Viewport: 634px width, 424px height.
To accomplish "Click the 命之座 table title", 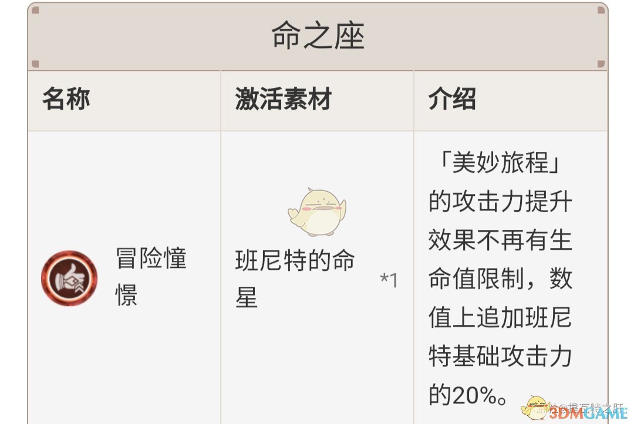I will point(318,36).
